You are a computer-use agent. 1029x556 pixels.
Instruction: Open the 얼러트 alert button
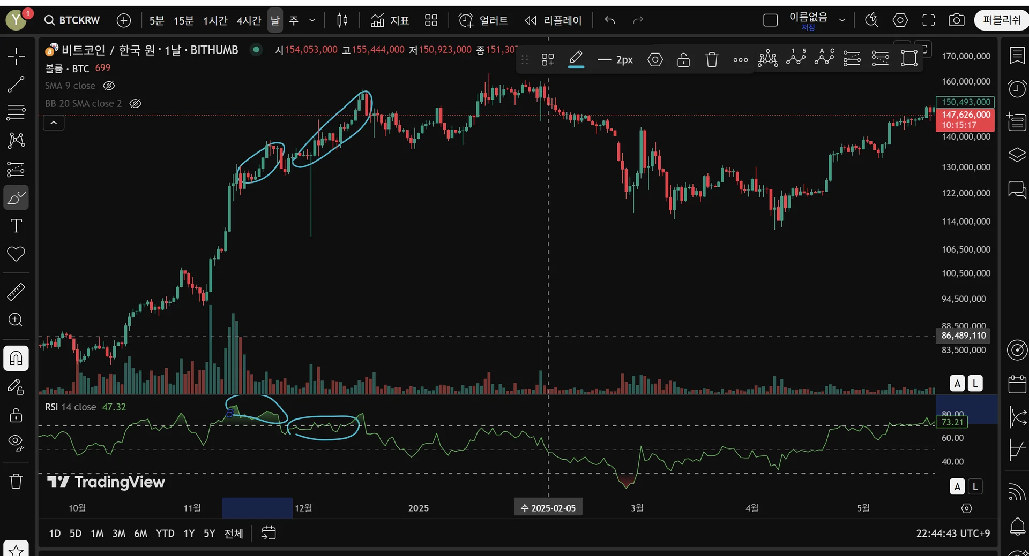[x=483, y=20]
